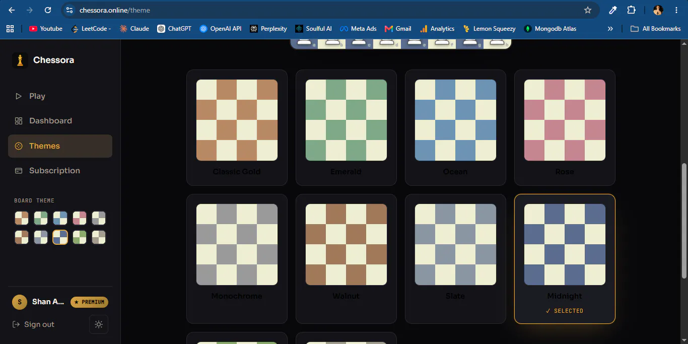The height and width of the screenshot is (344, 688).
Task: View site information icon in address bar
Action: 70,10
